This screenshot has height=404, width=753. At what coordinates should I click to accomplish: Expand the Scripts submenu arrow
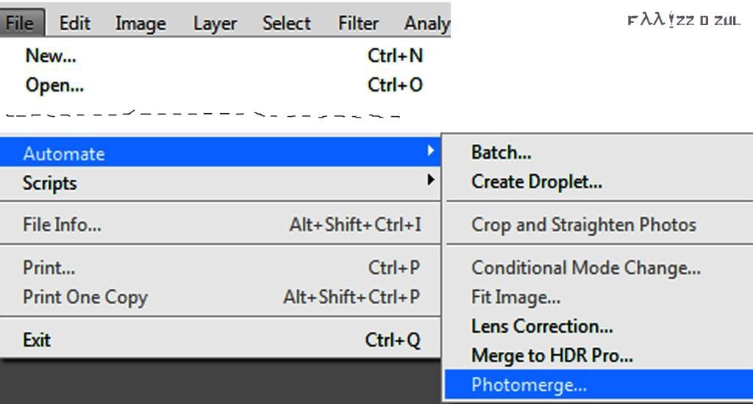430,180
